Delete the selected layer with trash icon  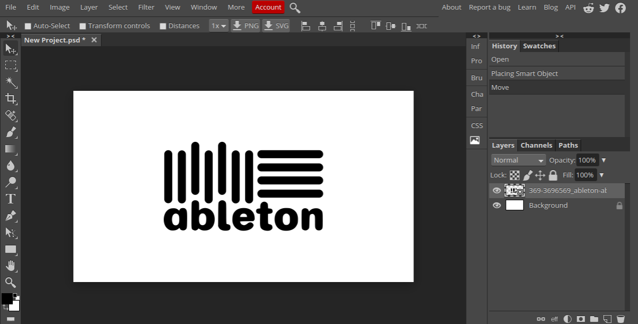[620, 319]
